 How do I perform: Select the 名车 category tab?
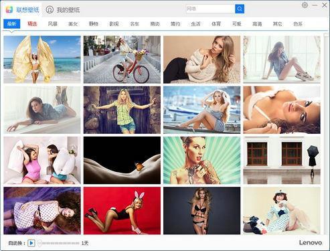tap(135, 23)
